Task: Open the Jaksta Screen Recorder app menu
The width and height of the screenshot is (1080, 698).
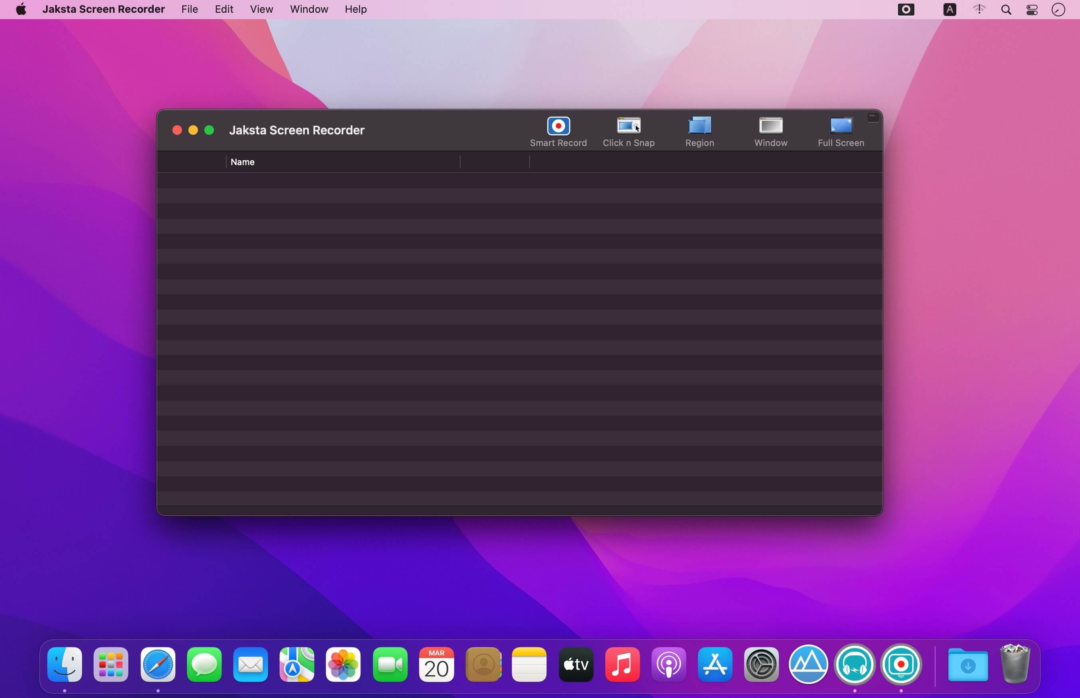Action: (x=103, y=9)
